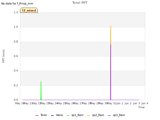The width and height of the screenshot is (160, 120).
Task: Click the Jun 2 x-axis tick label
Action: point(128,103)
